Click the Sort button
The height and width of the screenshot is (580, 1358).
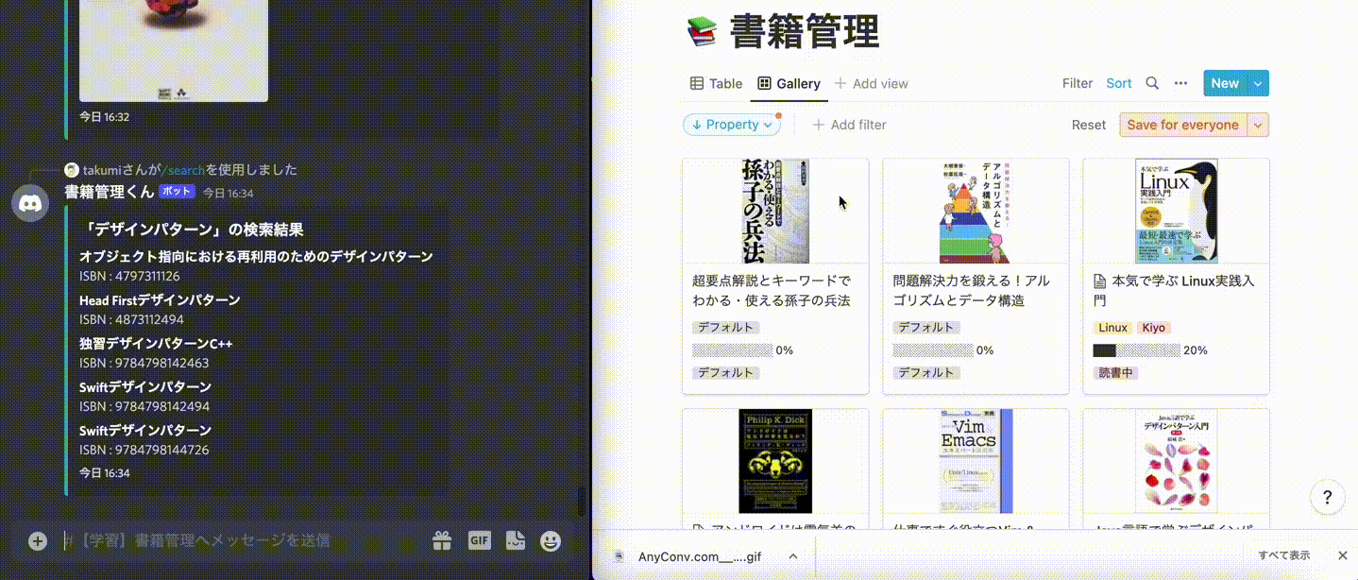point(1119,83)
